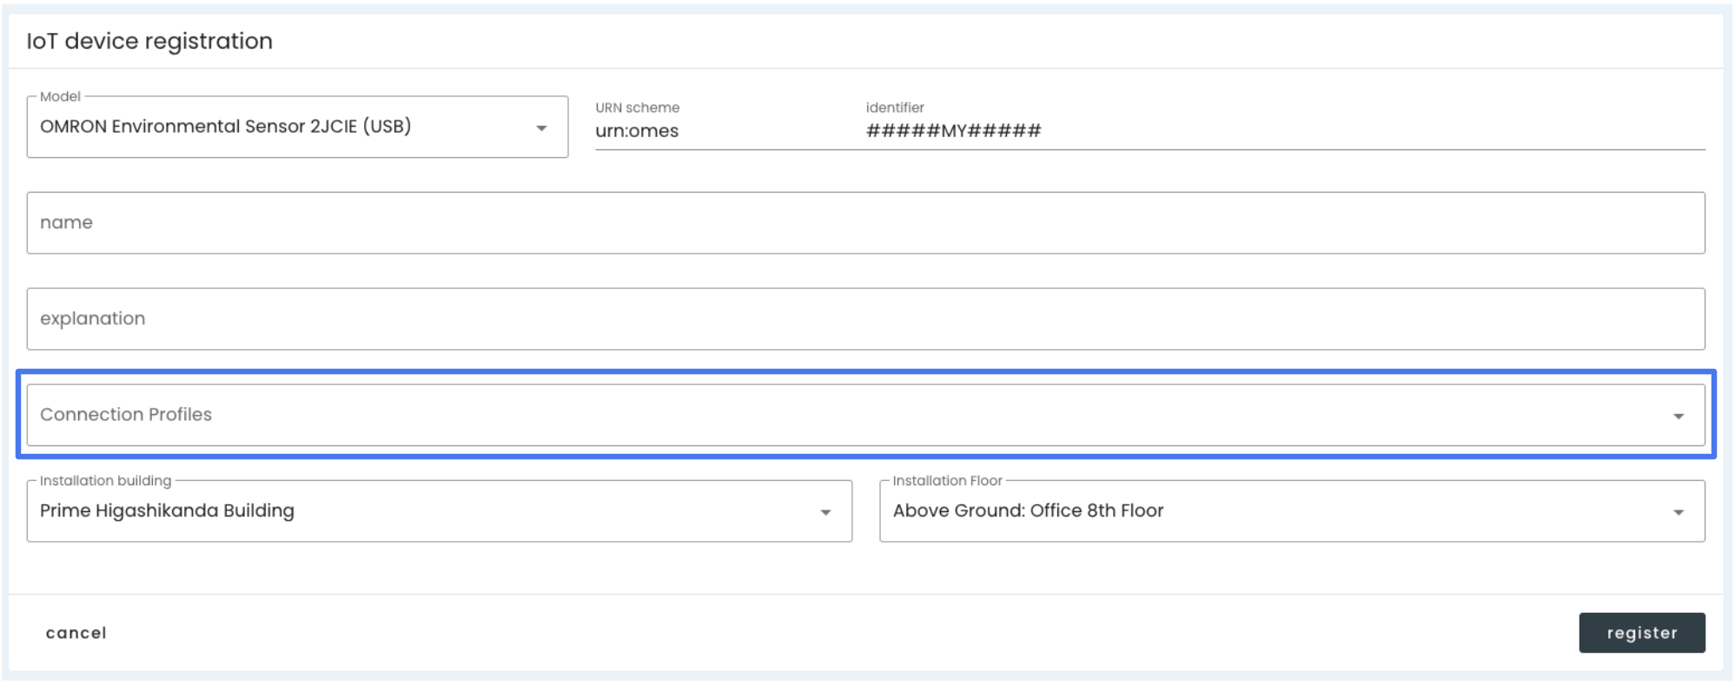
Task: Click the IoT device registration title
Action: pos(149,41)
